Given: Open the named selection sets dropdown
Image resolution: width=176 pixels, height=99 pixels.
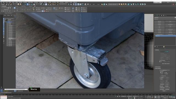Looking at the screenshot, I should point(63,4).
